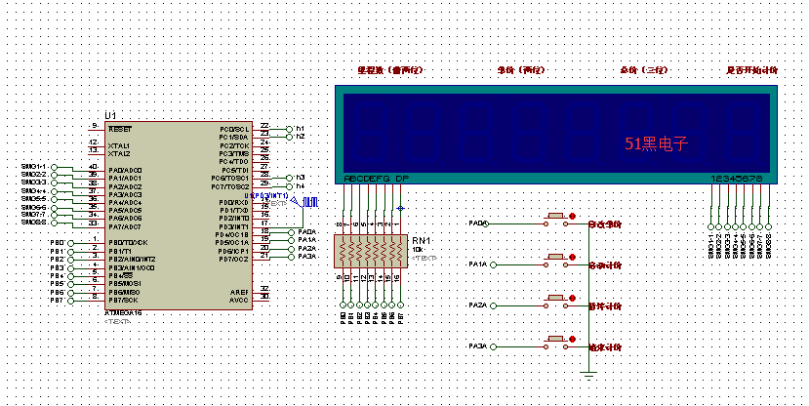
Task: Select the U1 ATMEGA16 microcontroller body
Action: tap(179, 216)
